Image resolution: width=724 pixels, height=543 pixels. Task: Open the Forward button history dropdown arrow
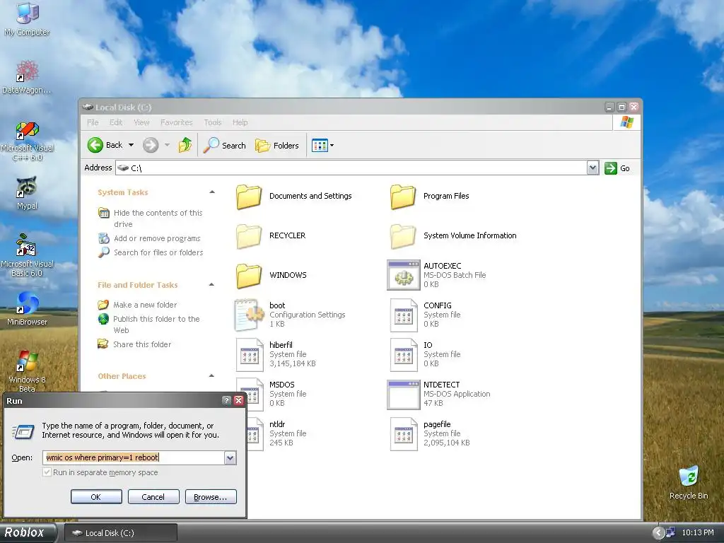(167, 145)
